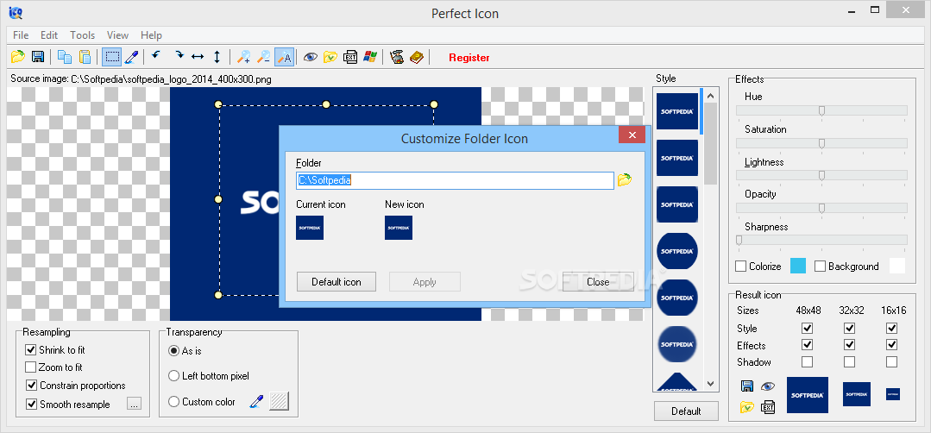Preview the result icon with Result panel eye
Screen dimensions: 931x433
(x=768, y=386)
